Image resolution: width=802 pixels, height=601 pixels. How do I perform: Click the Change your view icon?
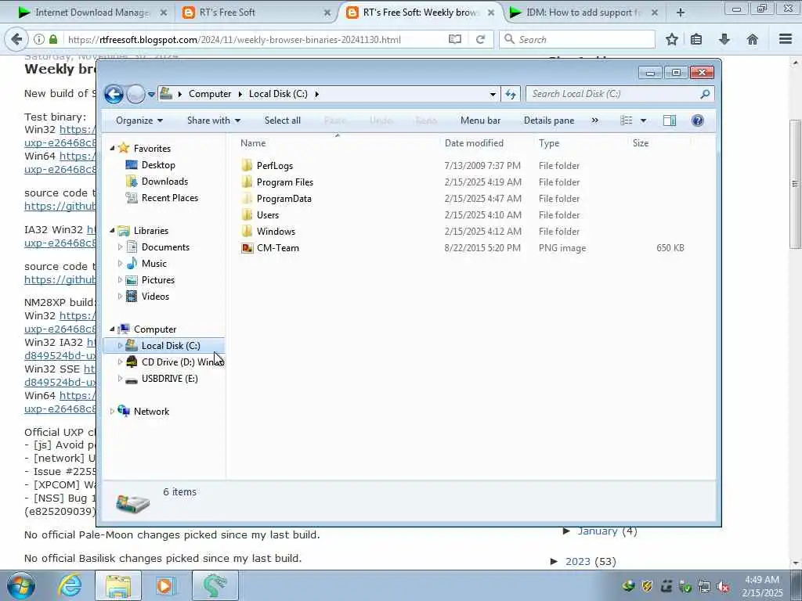pos(627,121)
